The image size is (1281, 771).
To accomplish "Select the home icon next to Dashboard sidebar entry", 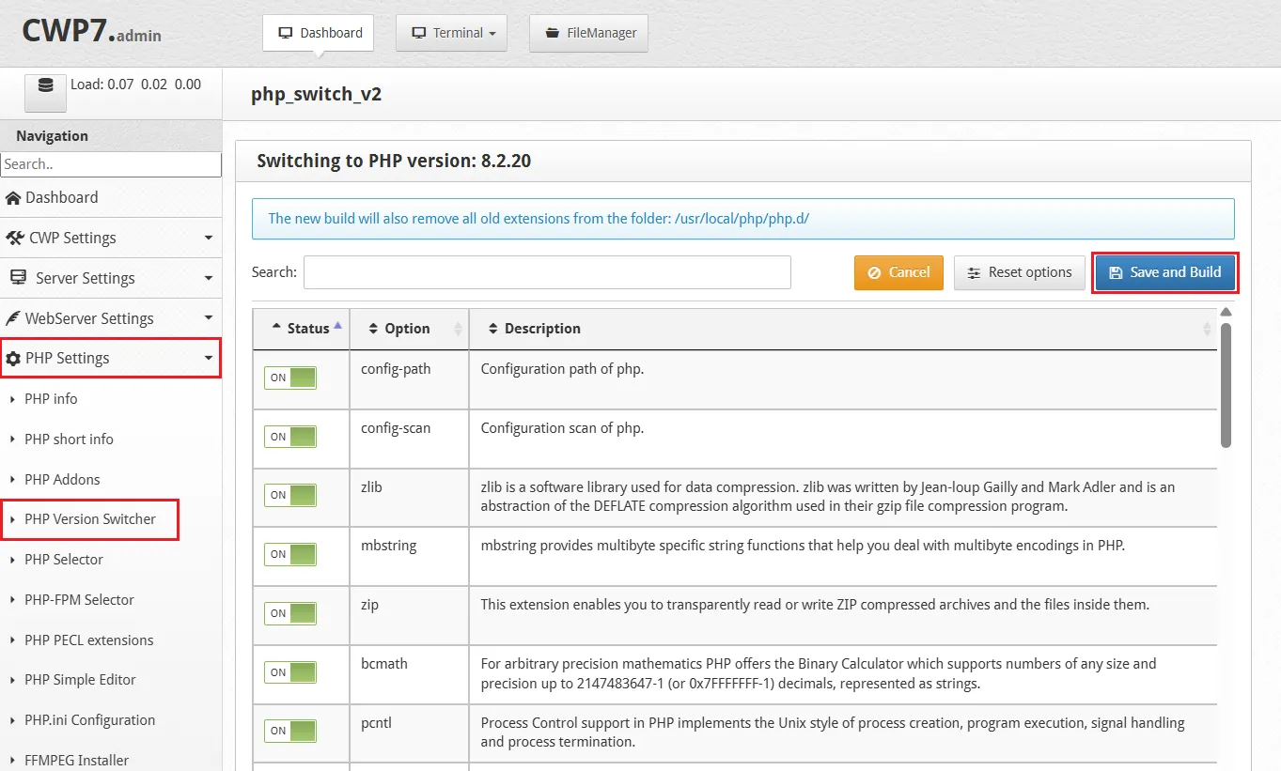I will click(16, 197).
